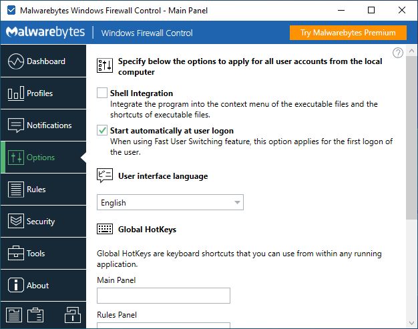Click the clipboard icon in bottom bar

[35, 315]
